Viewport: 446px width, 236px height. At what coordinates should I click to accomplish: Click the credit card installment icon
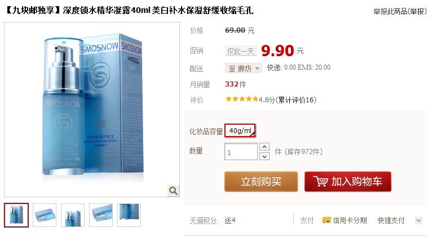[326, 220]
